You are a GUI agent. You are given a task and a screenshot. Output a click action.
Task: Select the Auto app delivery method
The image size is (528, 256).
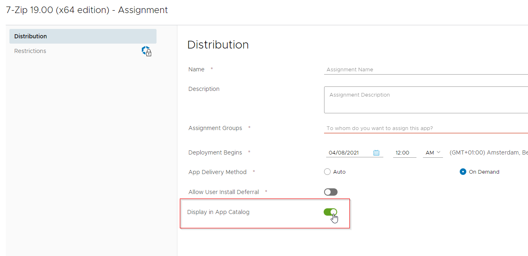point(327,172)
